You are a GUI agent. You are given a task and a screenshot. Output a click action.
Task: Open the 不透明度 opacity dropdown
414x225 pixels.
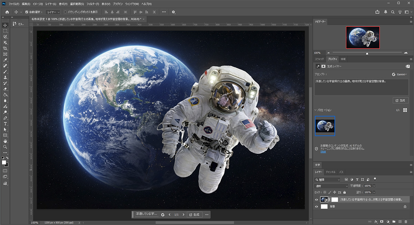click(x=375, y=186)
